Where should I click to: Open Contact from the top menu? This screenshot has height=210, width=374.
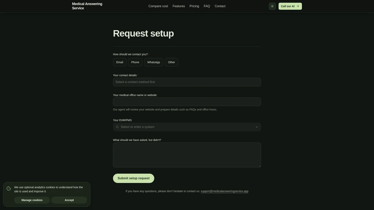(x=220, y=6)
